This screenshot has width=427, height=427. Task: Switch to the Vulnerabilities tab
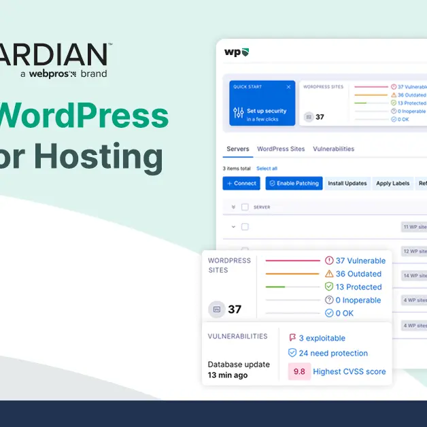(333, 149)
